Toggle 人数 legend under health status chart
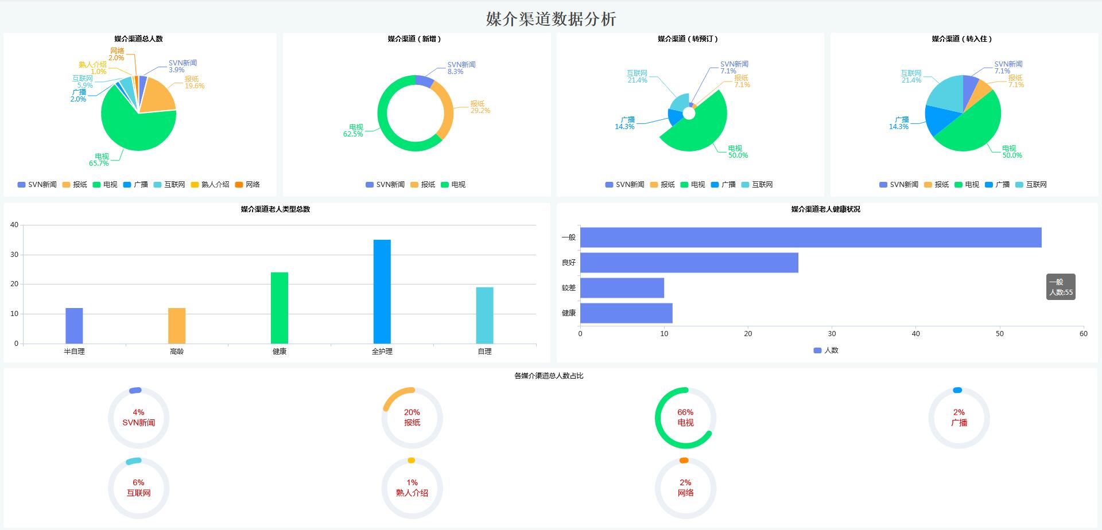The width and height of the screenshot is (1102, 530). (826, 350)
